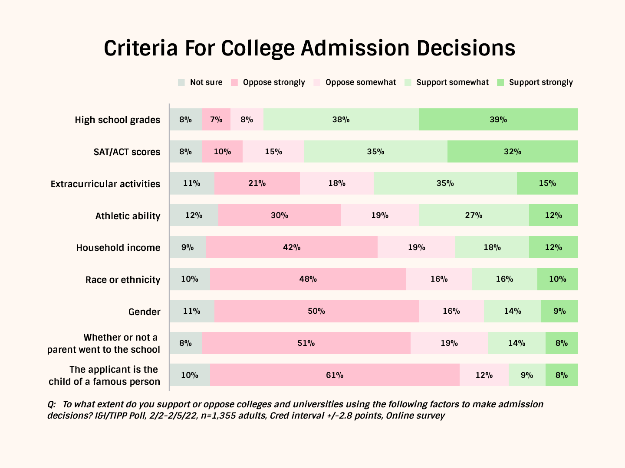Click the 50% segment in the Gender bar
Screen dimensions: 625x468
(316, 311)
